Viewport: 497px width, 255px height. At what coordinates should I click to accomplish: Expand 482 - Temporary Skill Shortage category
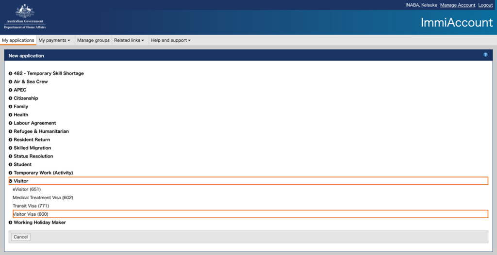(46, 73)
